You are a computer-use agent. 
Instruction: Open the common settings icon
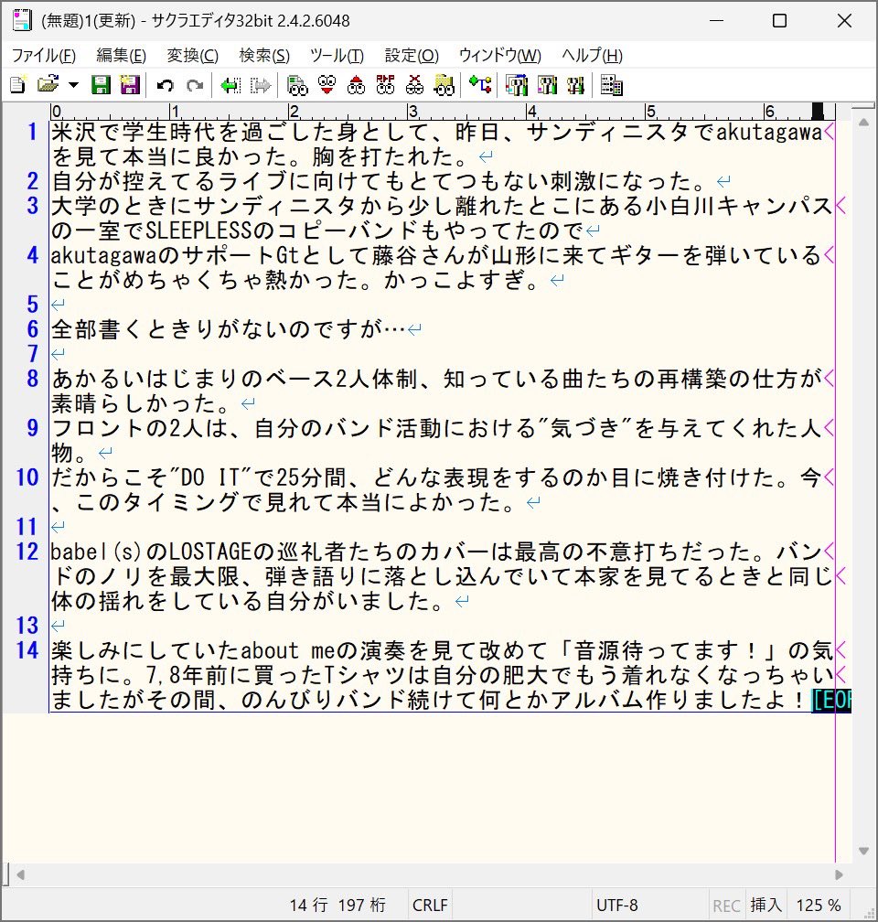[x=575, y=85]
